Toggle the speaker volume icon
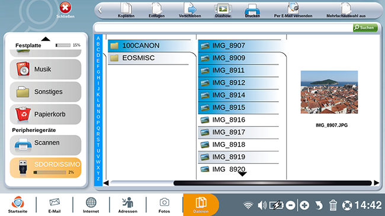Image resolution: width=385 pixels, height=216 pixels. pos(262,205)
